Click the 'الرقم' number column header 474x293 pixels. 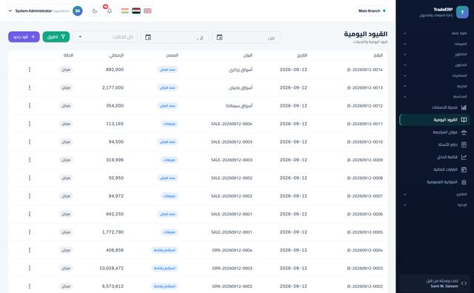click(378, 55)
